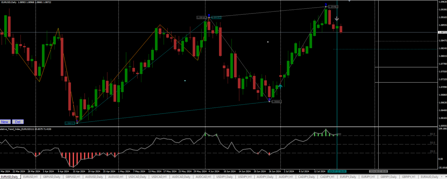
Task: Click the New button on the chart
Action: pos(5,122)
